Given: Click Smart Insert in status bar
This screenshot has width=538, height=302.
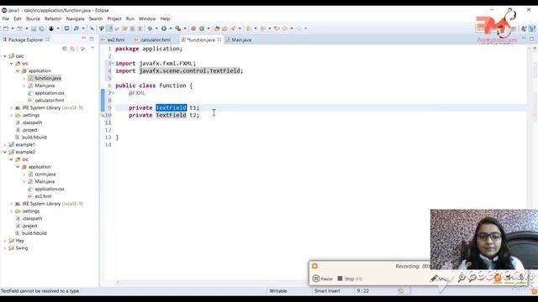Looking at the screenshot, I should point(327,291).
